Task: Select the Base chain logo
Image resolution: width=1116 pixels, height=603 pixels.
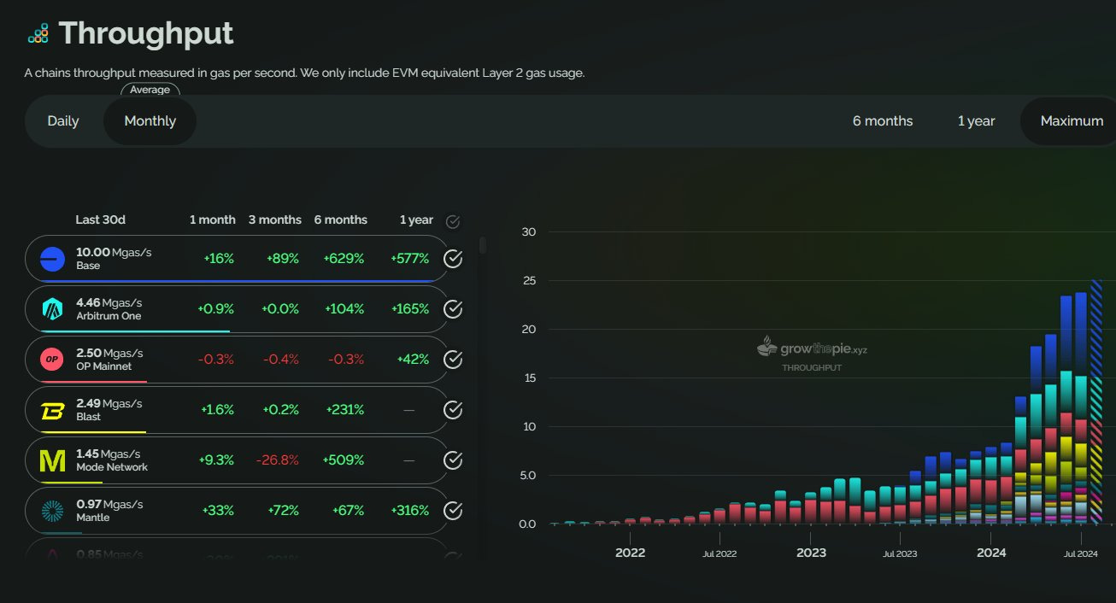Action: point(50,258)
